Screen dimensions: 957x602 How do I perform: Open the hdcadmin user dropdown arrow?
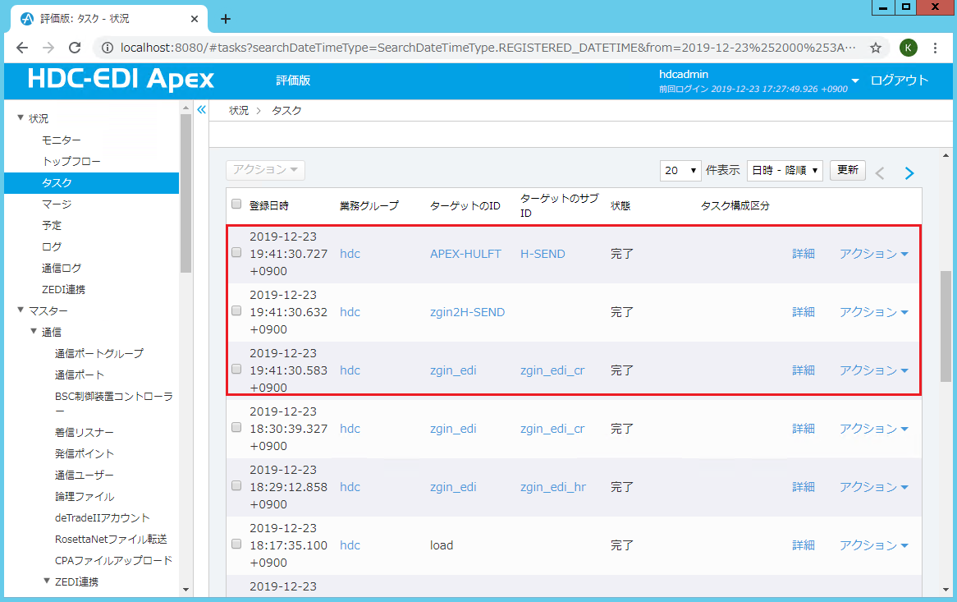click(855, 80)
